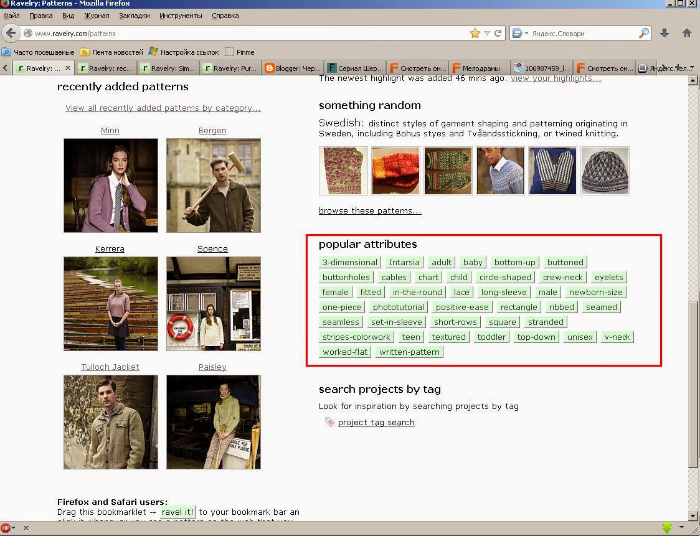Switch to the Ravelry: Pur... tab
The image size is (700, 536).
coord(230,68)
